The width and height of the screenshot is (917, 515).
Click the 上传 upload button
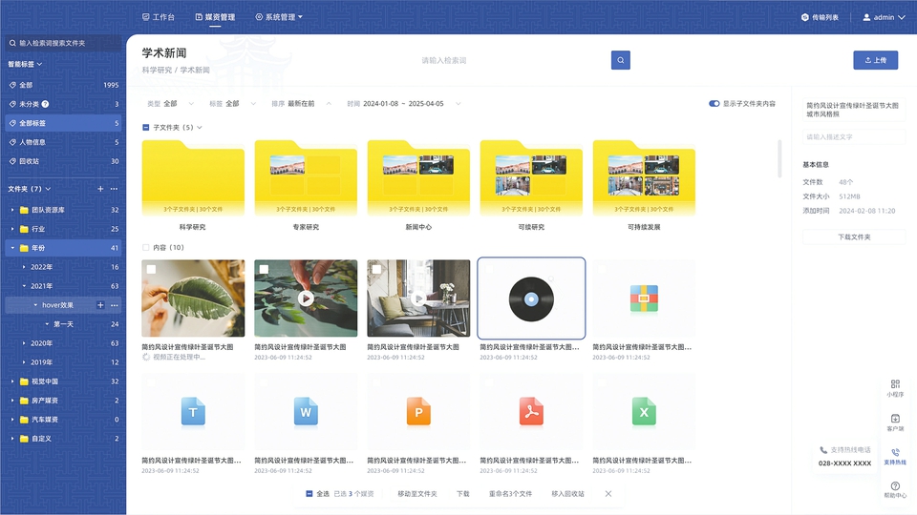[875, 60]
